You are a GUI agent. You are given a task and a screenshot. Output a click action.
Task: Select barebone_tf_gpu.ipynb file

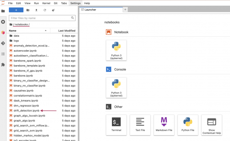(42, 70)
